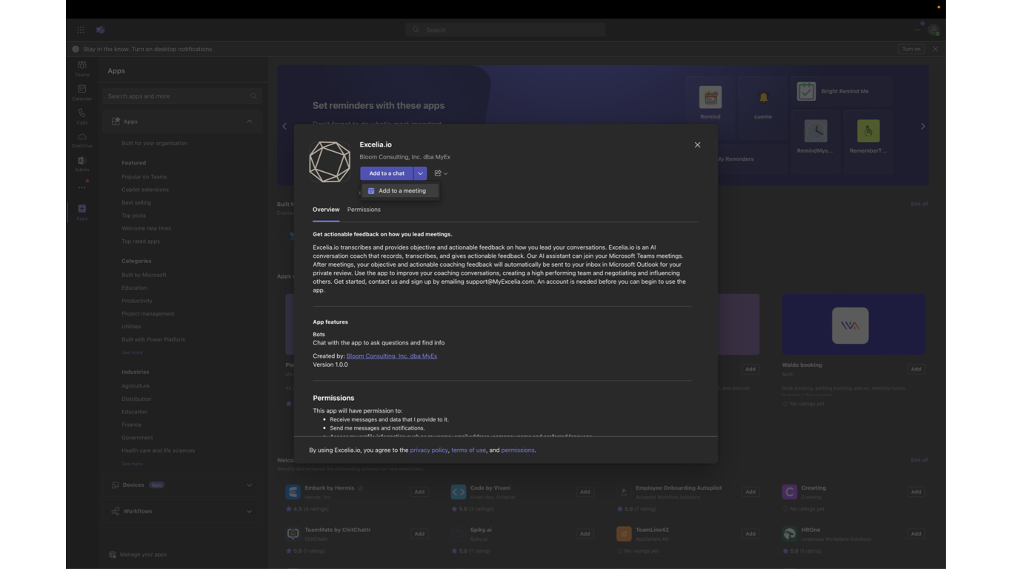The width and height of the screenshot is (1012, 569).
Task: Select Built by Microsoft category
Action: pyautogui.click(x=144, y=275)
